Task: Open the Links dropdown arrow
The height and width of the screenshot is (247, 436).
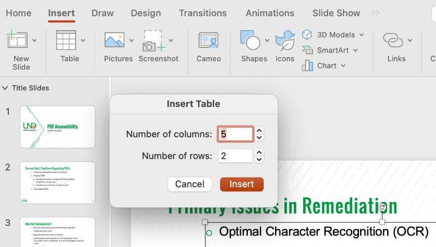Action: coord(410,41)
